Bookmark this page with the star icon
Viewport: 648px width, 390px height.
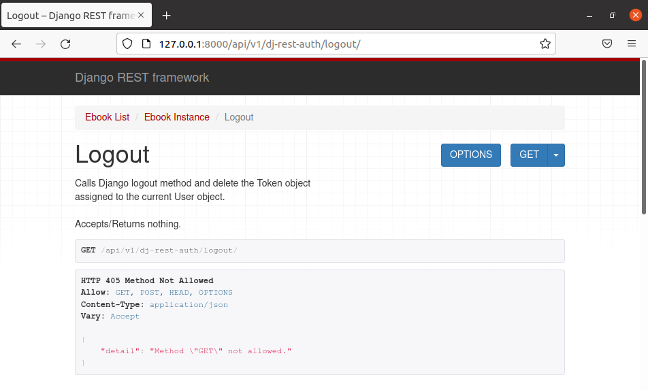(545, 44)
